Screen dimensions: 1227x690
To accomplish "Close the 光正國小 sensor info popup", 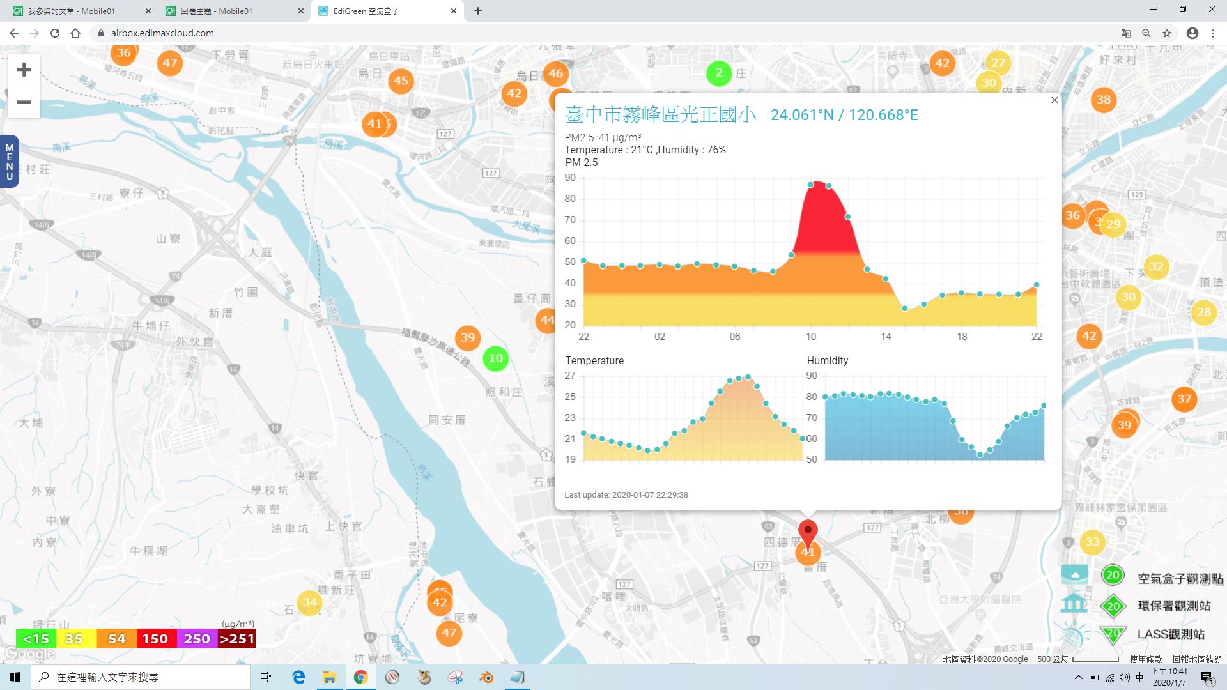I will [x=1054, y=100].
